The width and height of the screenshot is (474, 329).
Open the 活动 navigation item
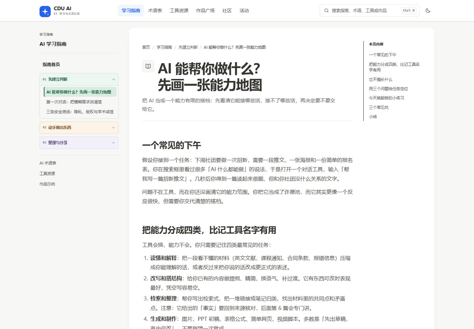tap(244, 11)
